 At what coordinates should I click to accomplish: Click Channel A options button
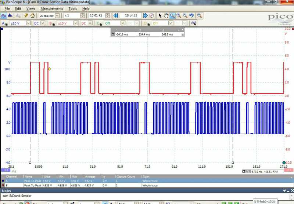5,23
